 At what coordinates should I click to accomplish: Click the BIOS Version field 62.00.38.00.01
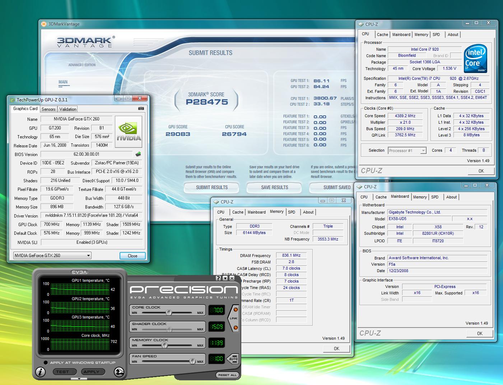(x=87, y=154)
